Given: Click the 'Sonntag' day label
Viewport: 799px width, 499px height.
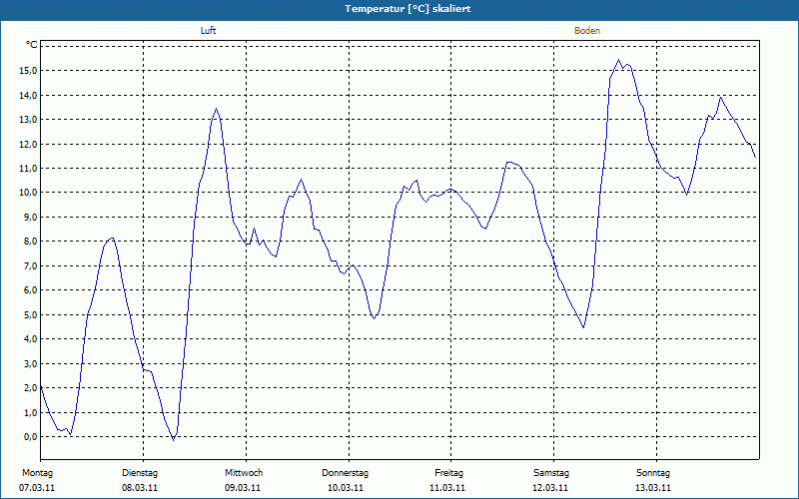Looking at the screenshot, I should click(653, 473).
